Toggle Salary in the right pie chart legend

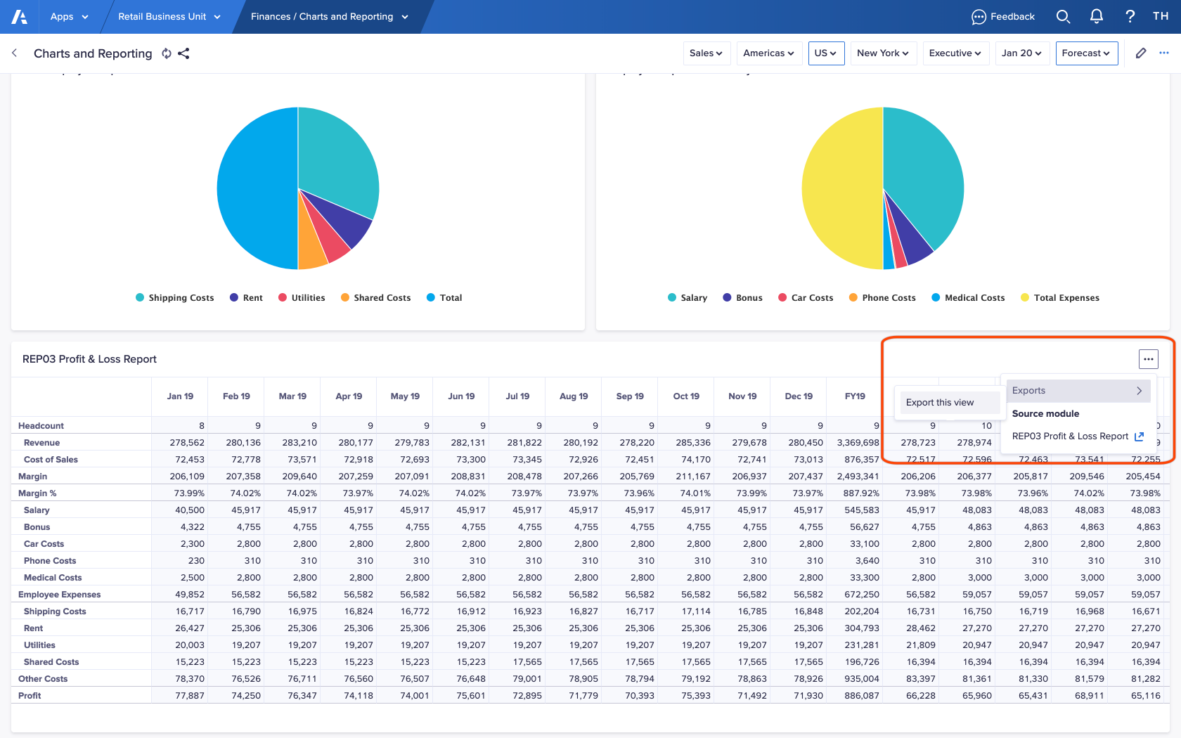point(687,297)
